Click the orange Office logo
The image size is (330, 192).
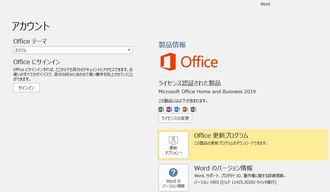coord(189,62)
